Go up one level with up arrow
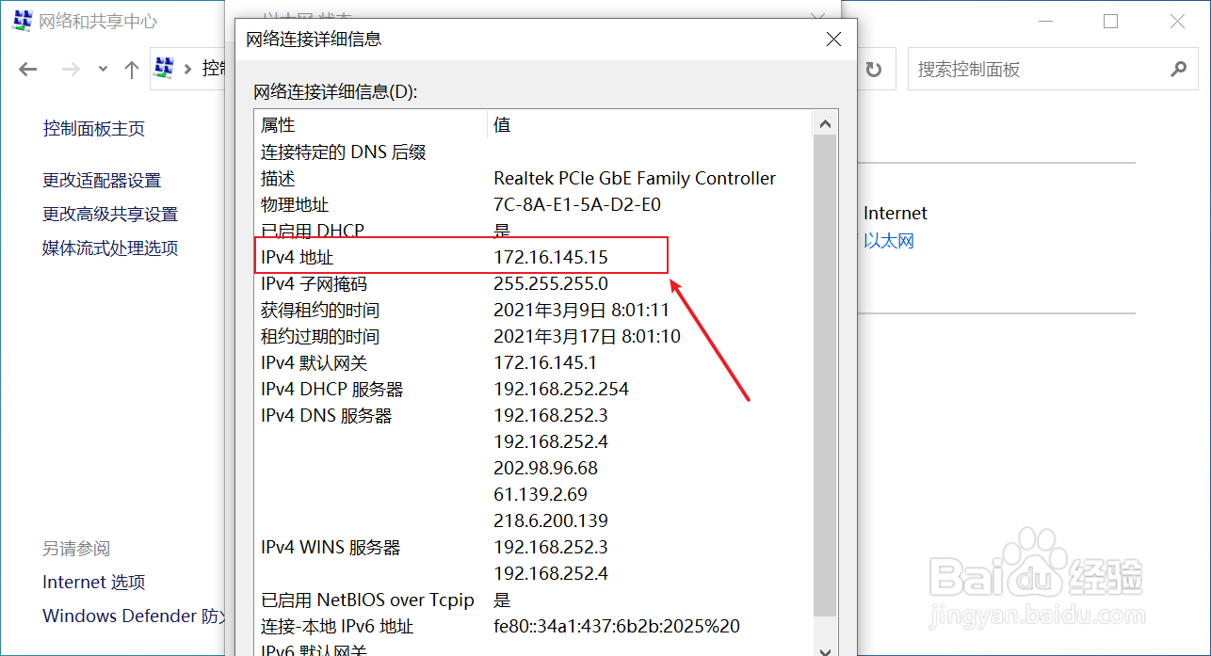 coord(132,69)
